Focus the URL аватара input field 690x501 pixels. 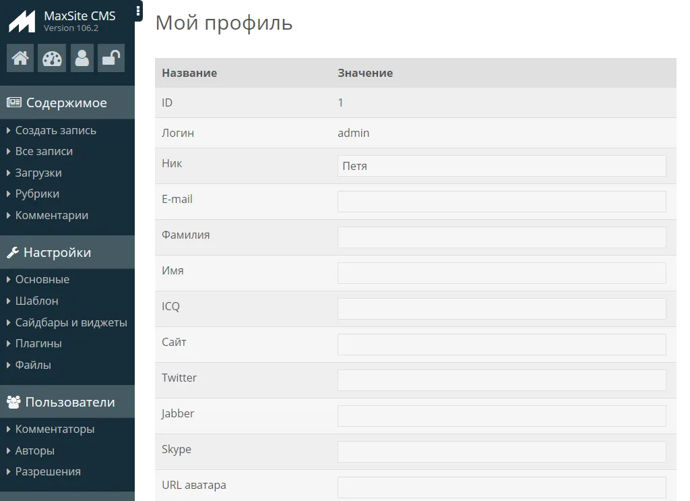click(501, 488)
